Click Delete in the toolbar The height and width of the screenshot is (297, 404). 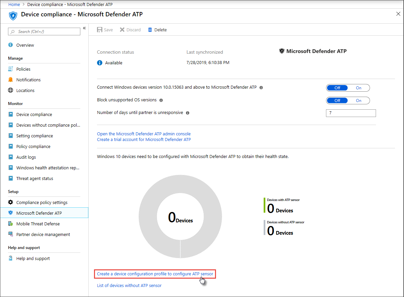point(157,30)
